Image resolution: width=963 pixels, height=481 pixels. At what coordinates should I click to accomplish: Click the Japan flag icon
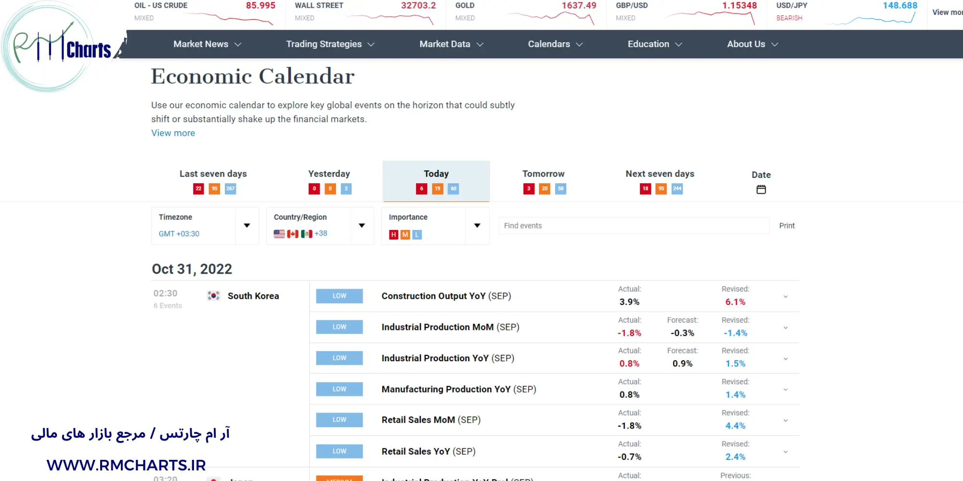click(x=214, y=479)
